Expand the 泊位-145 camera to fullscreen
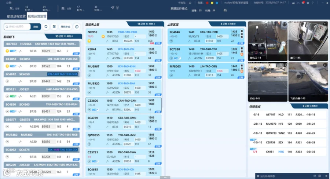 (284, 65)
